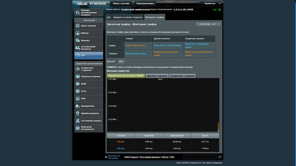Click Вхідні пакети з дротової мережі text
Screen dimensions: 296x166
click(x=167, y=45)
